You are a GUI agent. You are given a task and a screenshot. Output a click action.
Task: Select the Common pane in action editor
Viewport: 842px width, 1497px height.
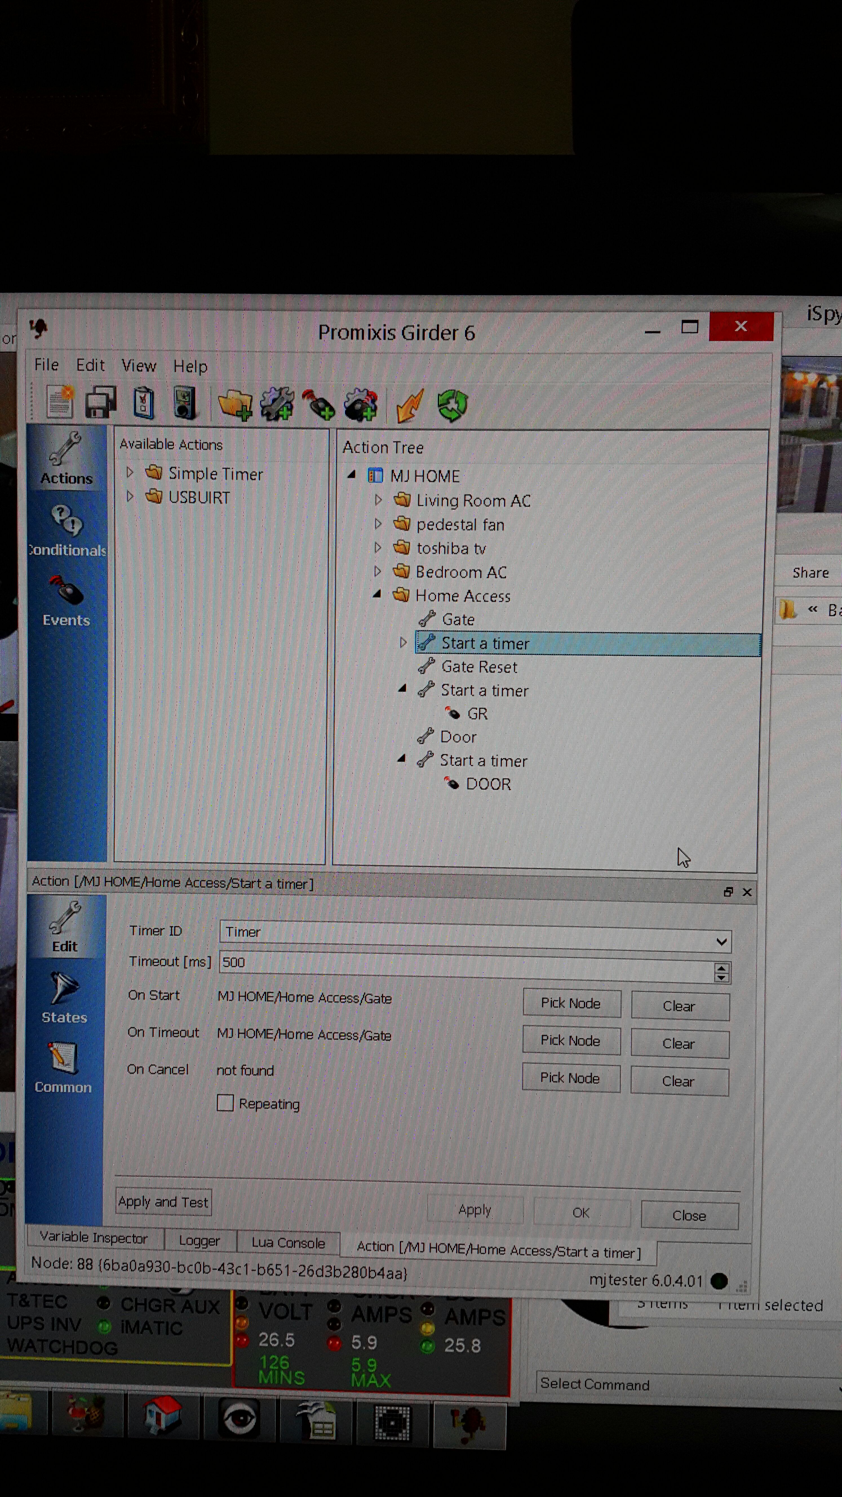63,1068
